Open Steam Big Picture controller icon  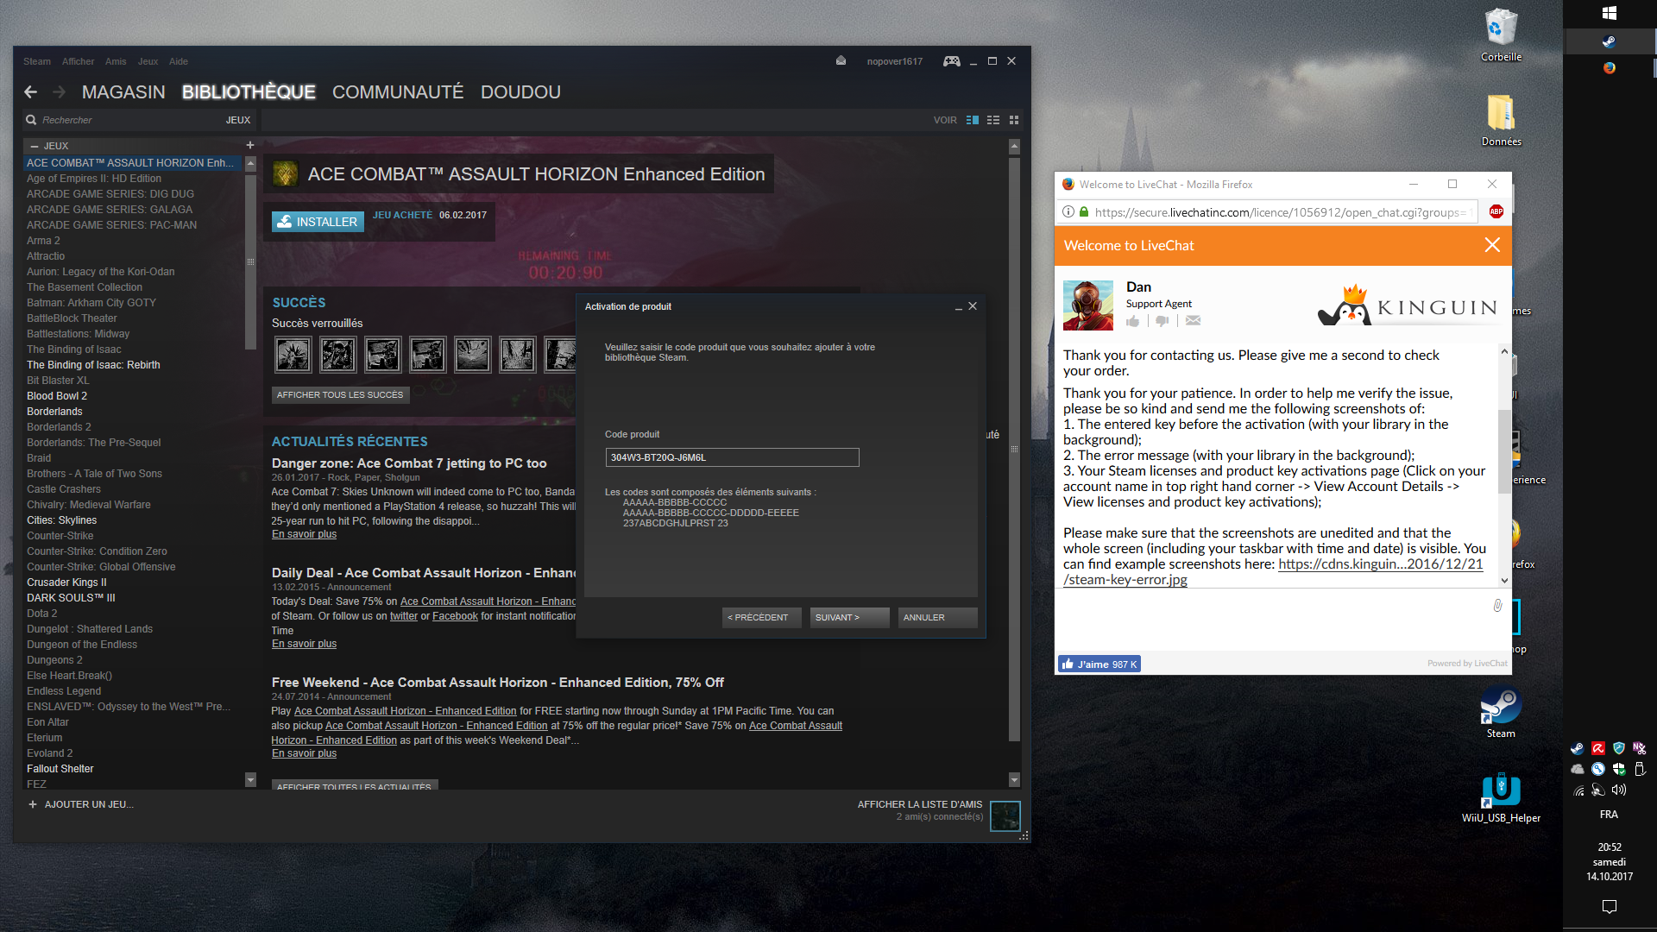(x=951, y=61)
